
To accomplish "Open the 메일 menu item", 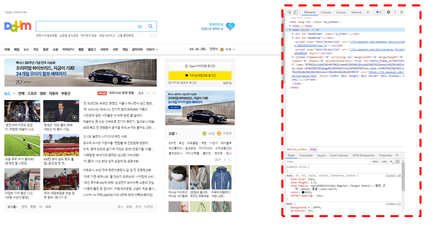I will [x=17, y=49].
